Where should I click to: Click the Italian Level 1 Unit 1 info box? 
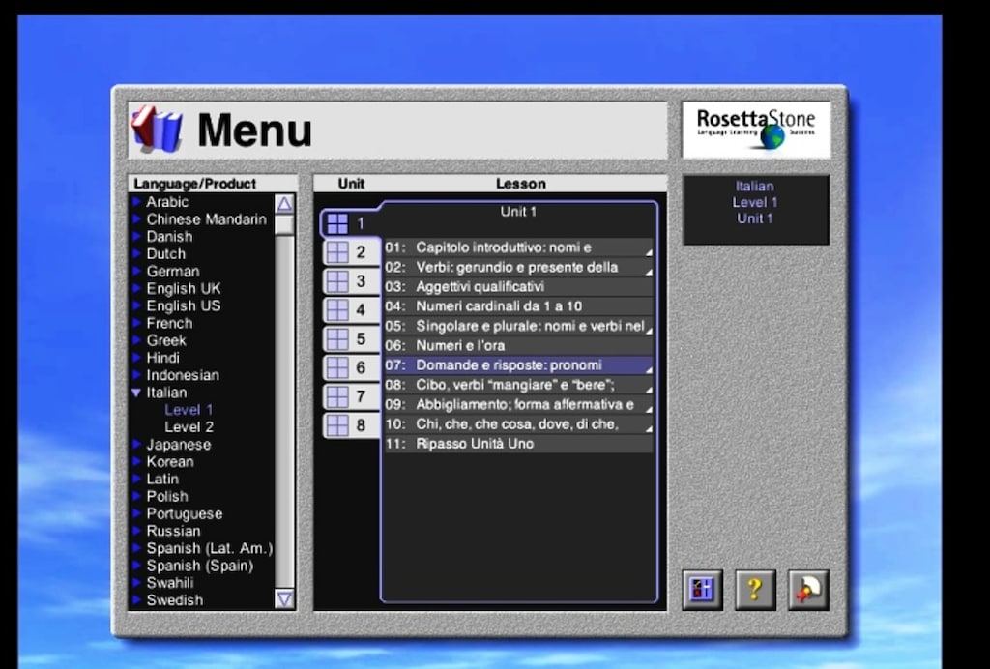tap(756, 210)
